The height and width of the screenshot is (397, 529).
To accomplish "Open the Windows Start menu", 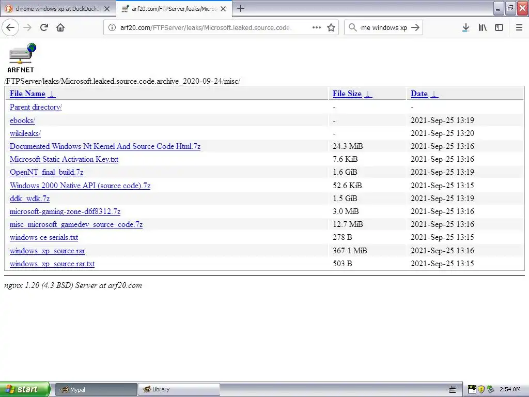I will [x=24, y=389].
